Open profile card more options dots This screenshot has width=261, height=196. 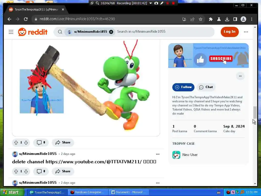coord(240,76)
